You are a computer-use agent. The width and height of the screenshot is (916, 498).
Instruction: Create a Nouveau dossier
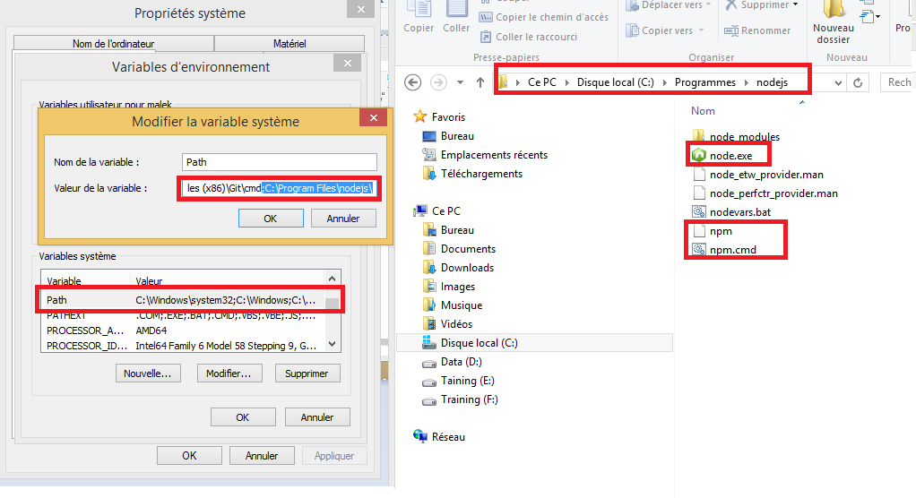pyautogui.click(x=834, y=22)
